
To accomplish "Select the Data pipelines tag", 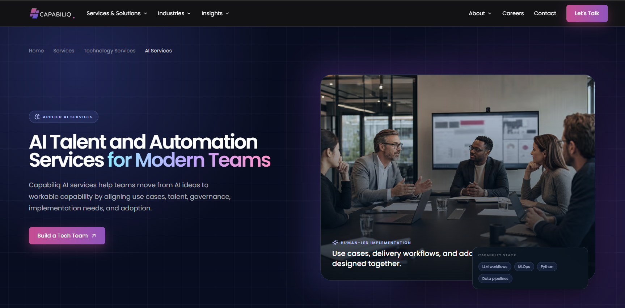I will point(495,279).
